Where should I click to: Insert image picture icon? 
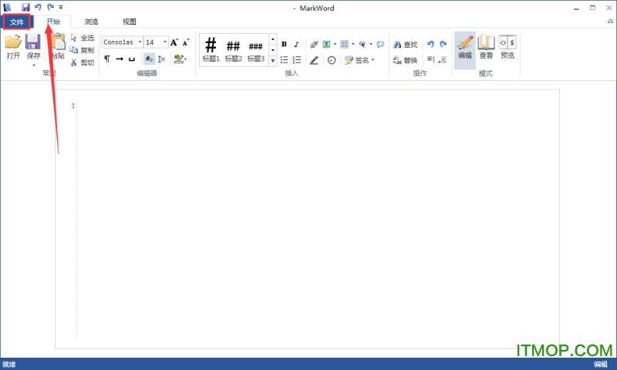coord(326,45)
